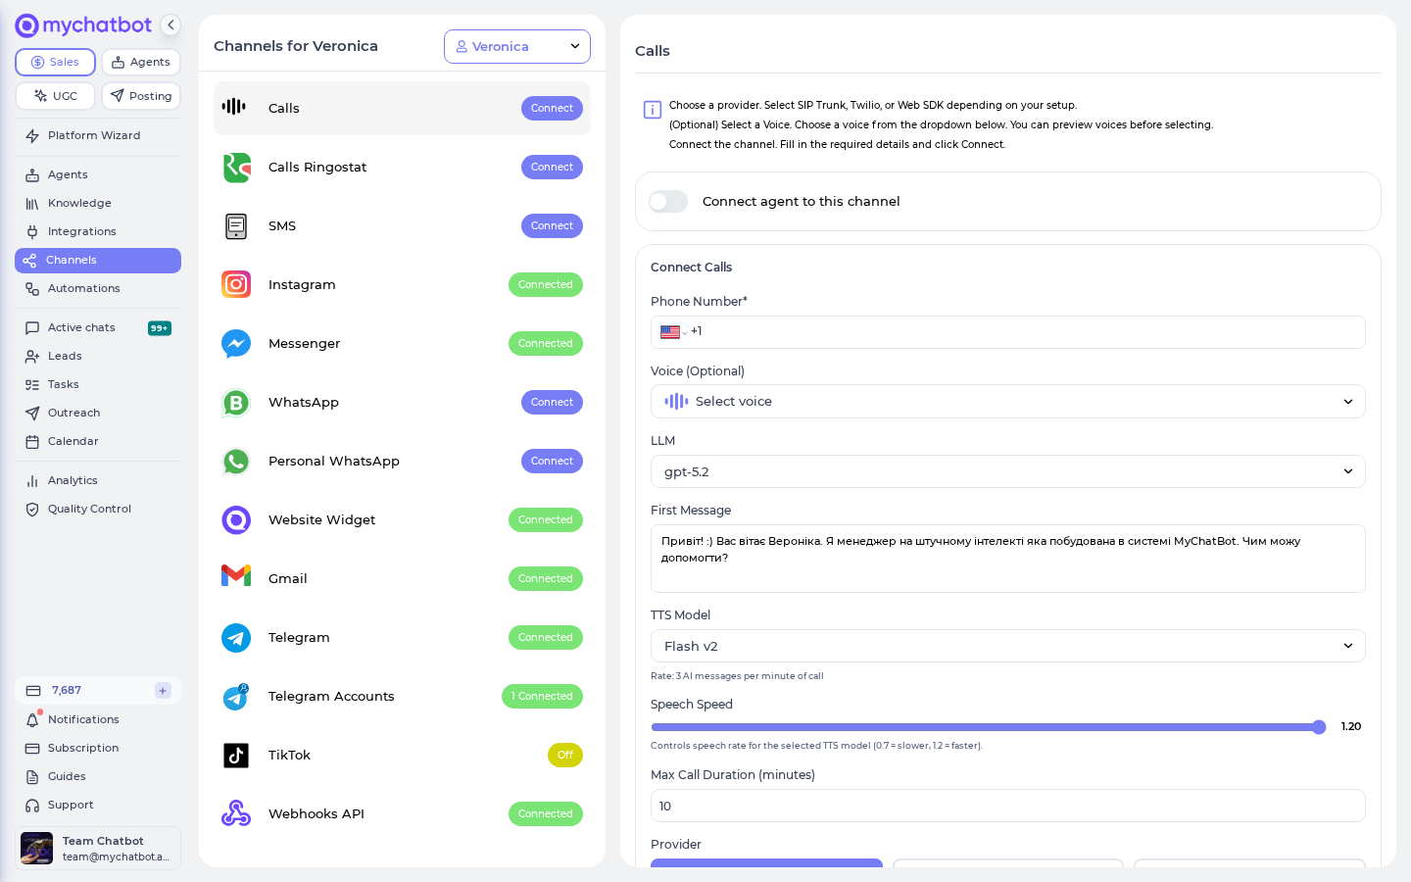Toggle the TikTok Off status
1411x882 pixels.
(565, 755)
